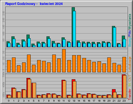The width and height of the screenshot is (133, 104).
Task: Click hour label '18' on x-axis
Action: [99, 101]
